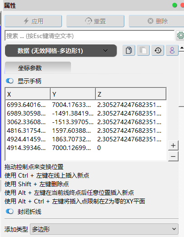
Task: Click the purple user settings icon
Action: (x=172, y=50)
